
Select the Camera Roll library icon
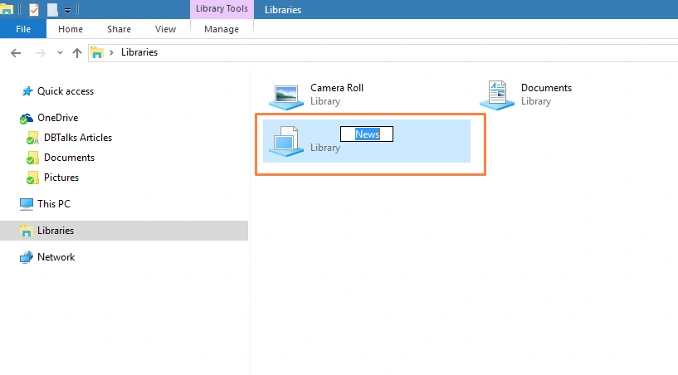[x=286, y=96]
